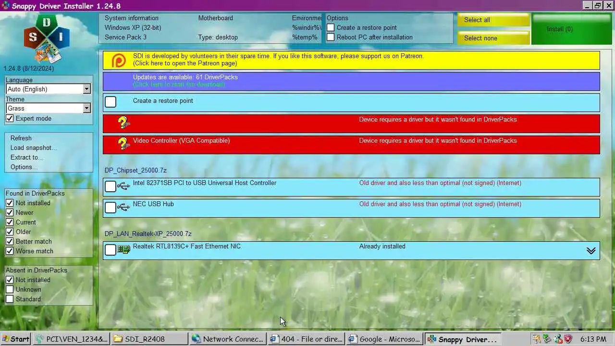Image resolution: width=615 pixels, height=346 pixels.
Task: Click NEC USB Hub device name
Action: pos(153,204)
